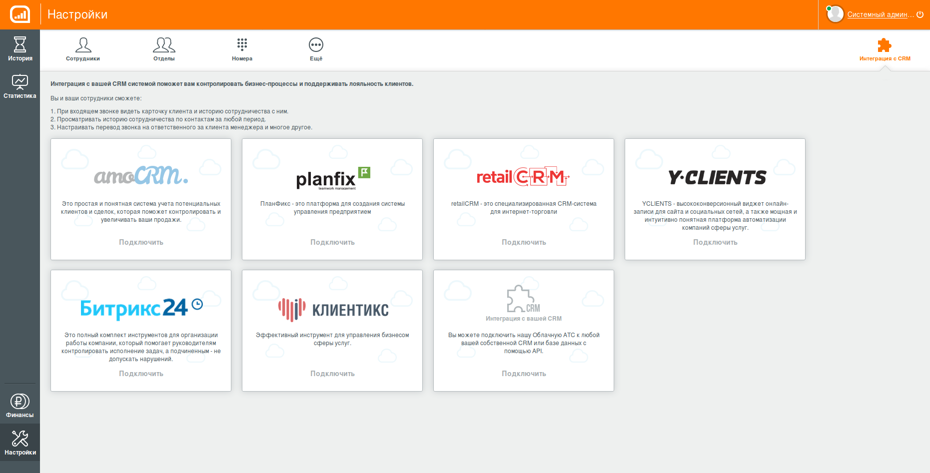Click the Клиентикс description text
Screen dimensions: 930x473
click(332, 339)
